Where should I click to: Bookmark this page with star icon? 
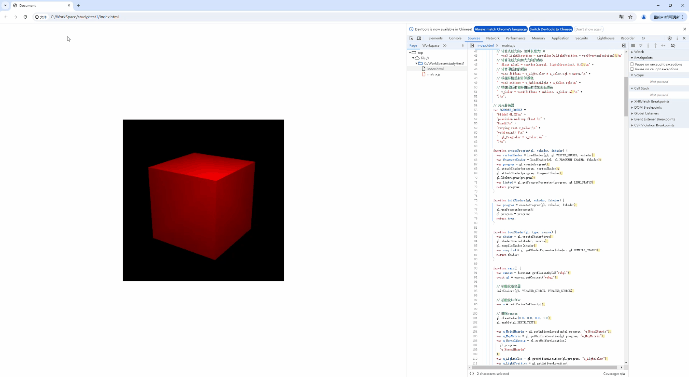point(630,17)
